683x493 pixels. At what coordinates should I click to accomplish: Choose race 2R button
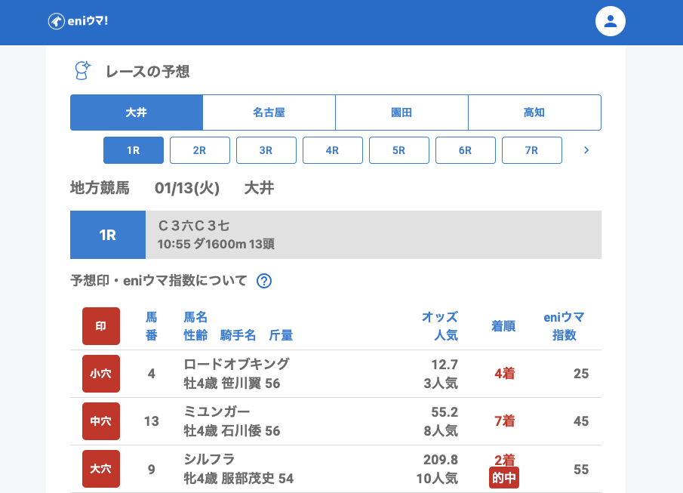coord(200,150)
